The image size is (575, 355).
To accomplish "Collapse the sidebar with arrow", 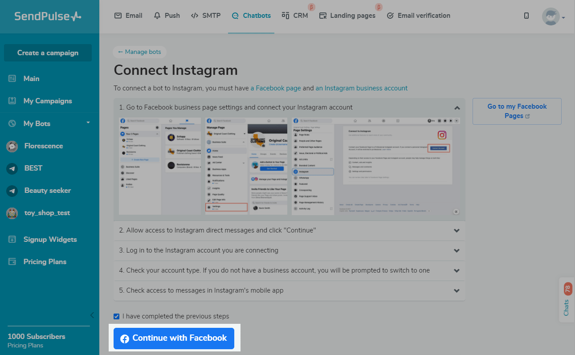I will pos(92,315).
